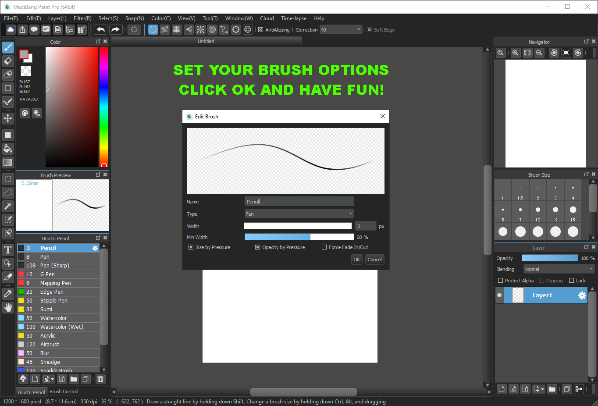Toggle the Clipping checkbox
Viewport: 598px width, 406px height.
click(x=542, y=281)
